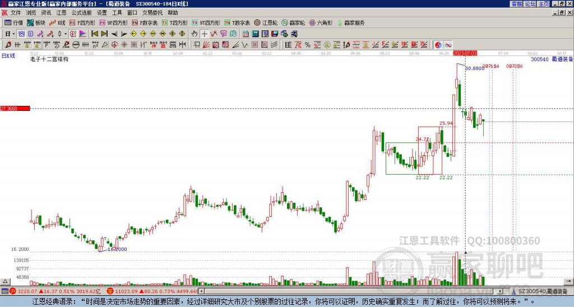The height and width of the screenshot is (307, 574).
Task: Open the 帮助 menu
Action: [173, 13]
